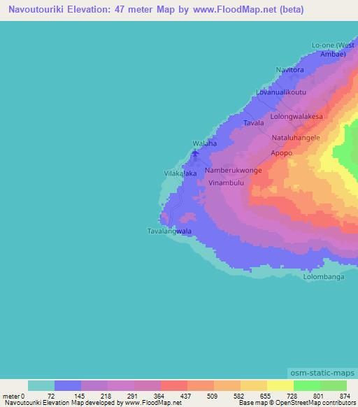The width and height of the screenshot is (358, 407).
Task: Select the Navitora place label
Action: tap(289, 70)
